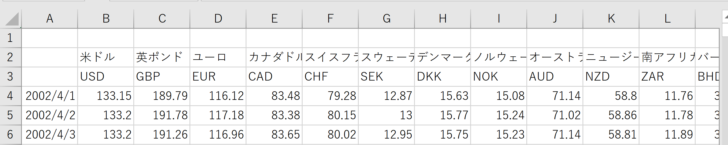Select column F header
The image size is (728, 145).
coord(330,19)
